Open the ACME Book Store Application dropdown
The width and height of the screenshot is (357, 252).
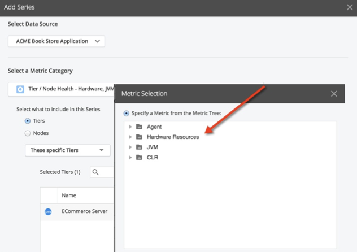tap(56, 41)
